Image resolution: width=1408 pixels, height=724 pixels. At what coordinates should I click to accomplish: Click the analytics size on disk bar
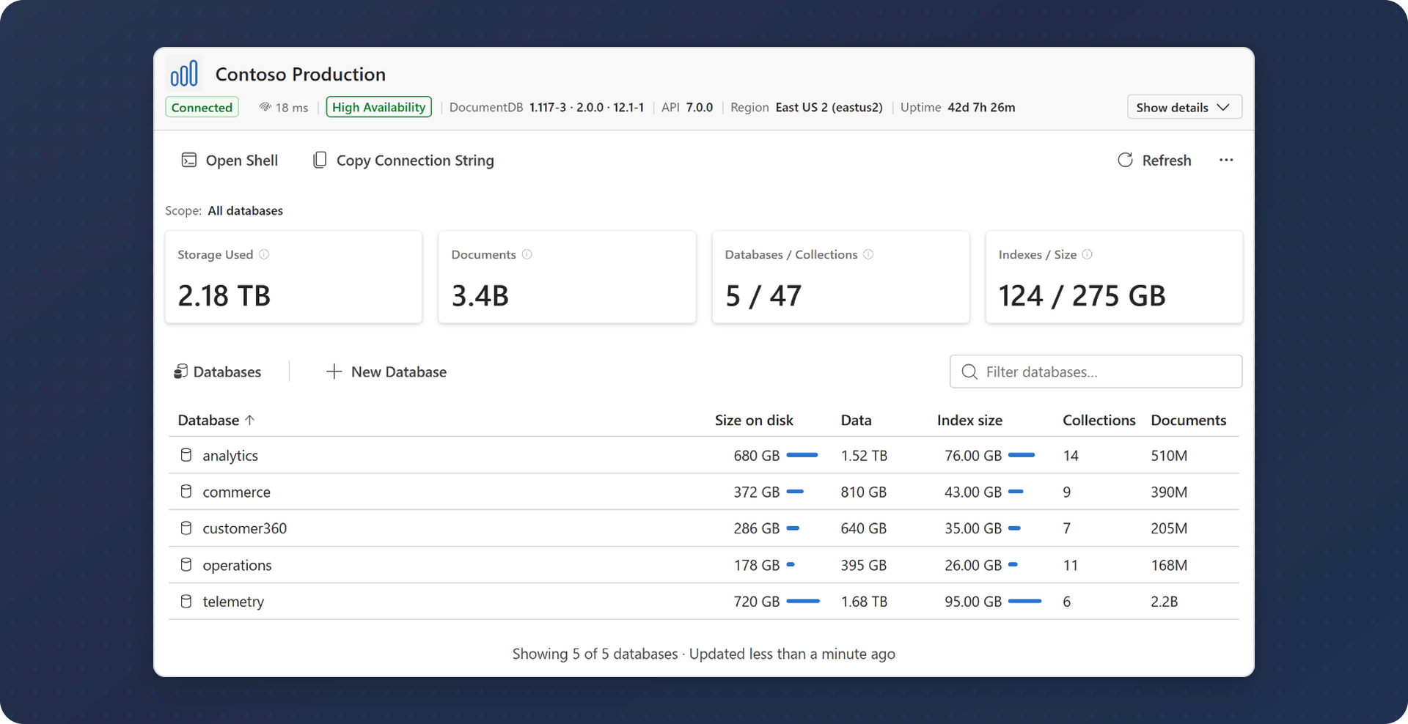click(x=802, y=455)
